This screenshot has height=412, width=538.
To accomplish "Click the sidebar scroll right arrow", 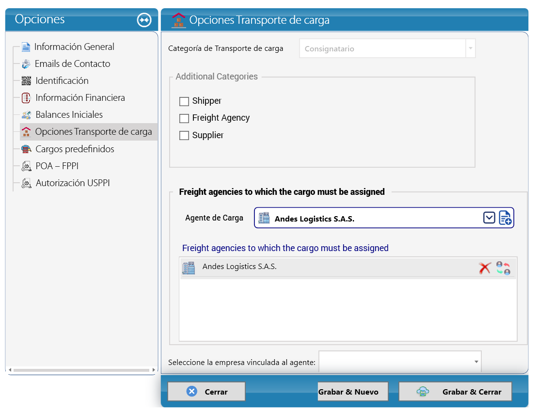I will pos(153,370).
